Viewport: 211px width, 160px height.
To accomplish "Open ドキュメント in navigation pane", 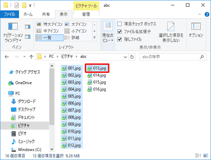I will point(23,117).
